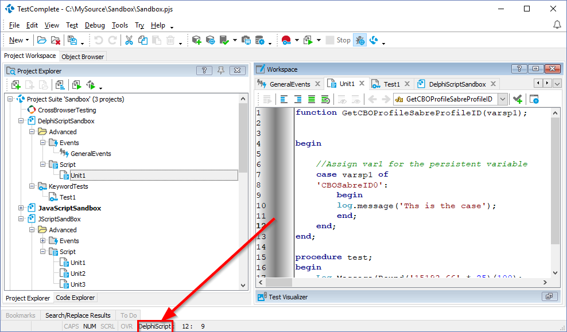Image resolution: width=567 pixels, height=332 pixels.
Task: Expand the JavaScriptSandbox project node
Action: coord(21,208)
